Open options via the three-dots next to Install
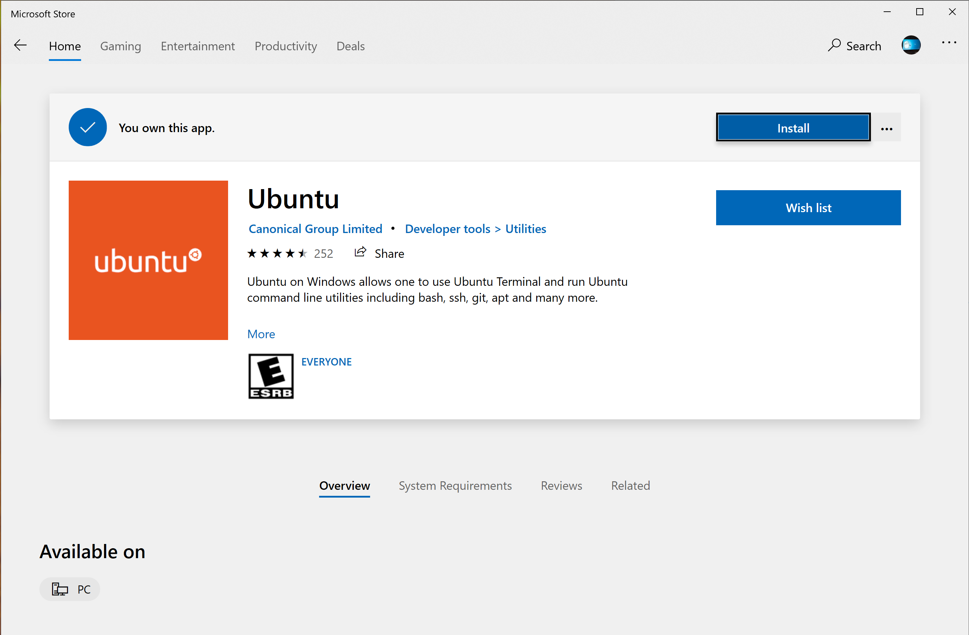The image size is (969, 635). click(x=886, y=128)
